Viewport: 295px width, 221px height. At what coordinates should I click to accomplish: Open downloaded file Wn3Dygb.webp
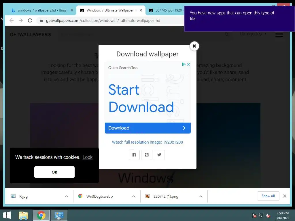99,196
